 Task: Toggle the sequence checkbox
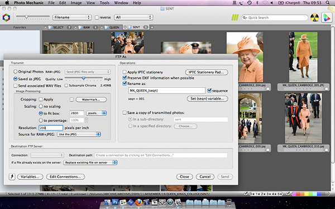tap(209, 90)
